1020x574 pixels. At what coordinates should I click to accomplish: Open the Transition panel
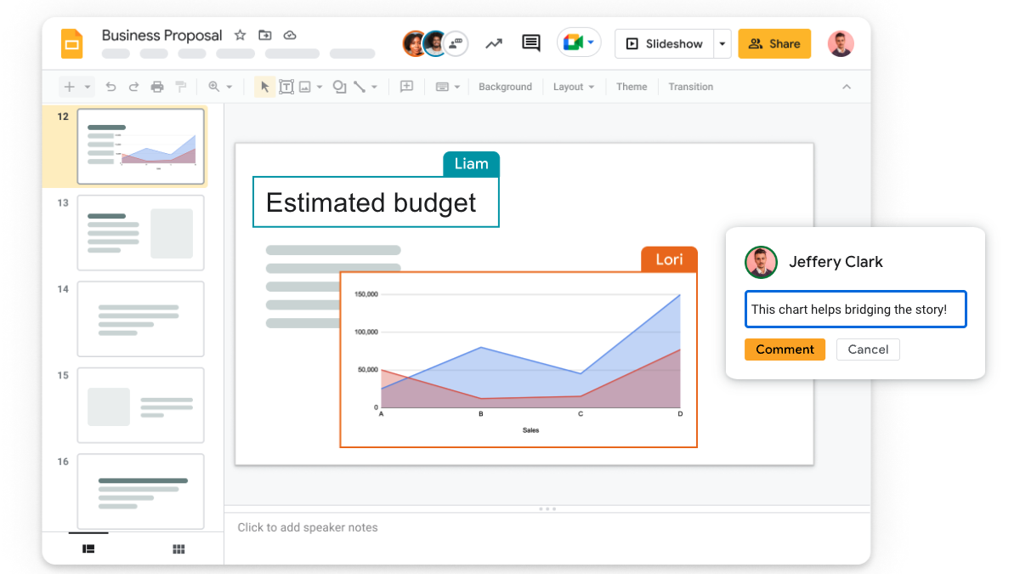coord(690,86)
